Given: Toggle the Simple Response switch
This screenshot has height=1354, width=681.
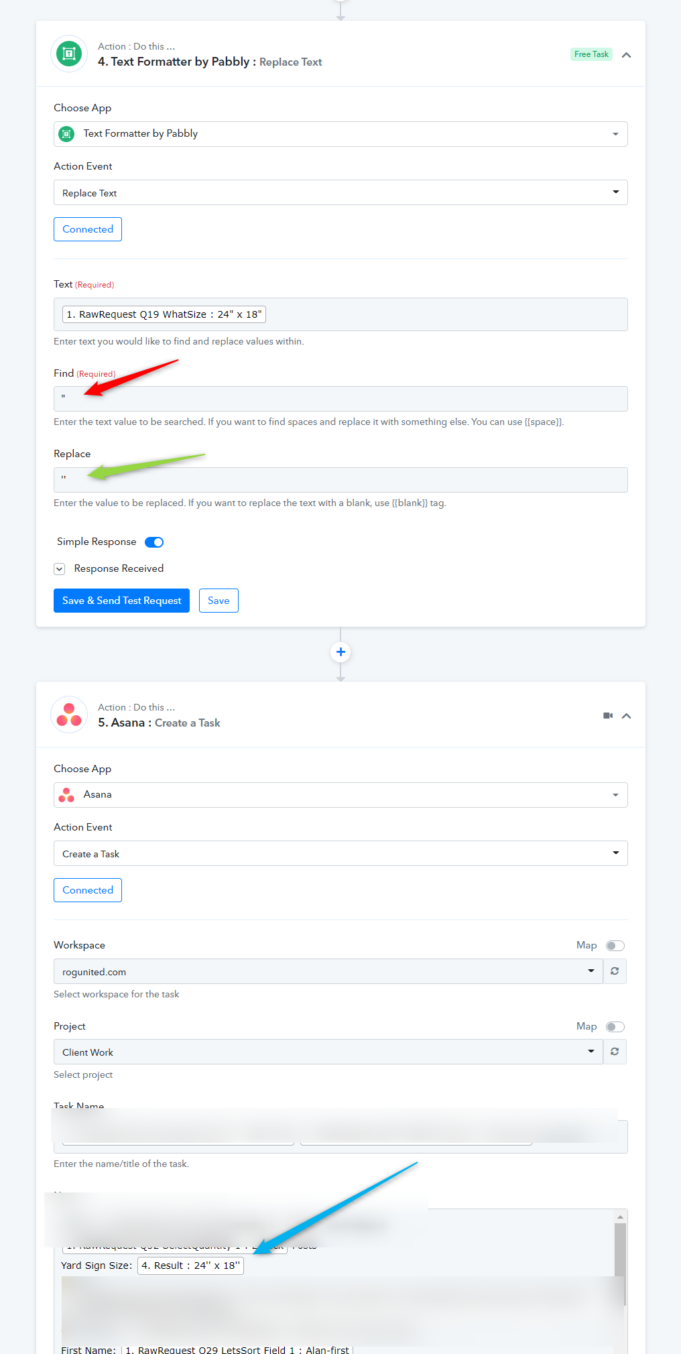Looking at the screenshot, I should (x=154, y=542).
